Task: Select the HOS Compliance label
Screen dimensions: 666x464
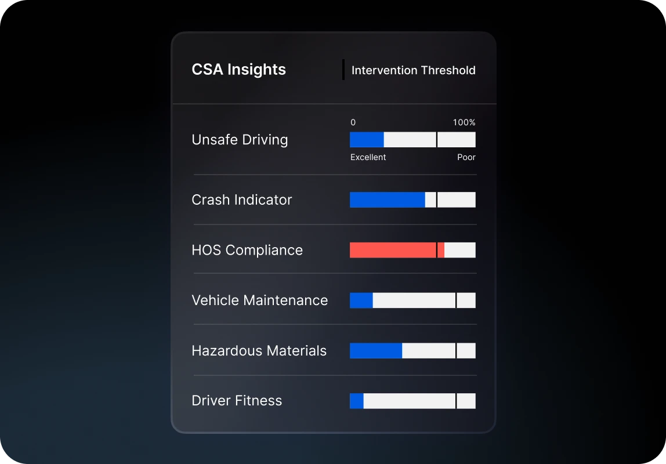Action: [x=247, y=250]
